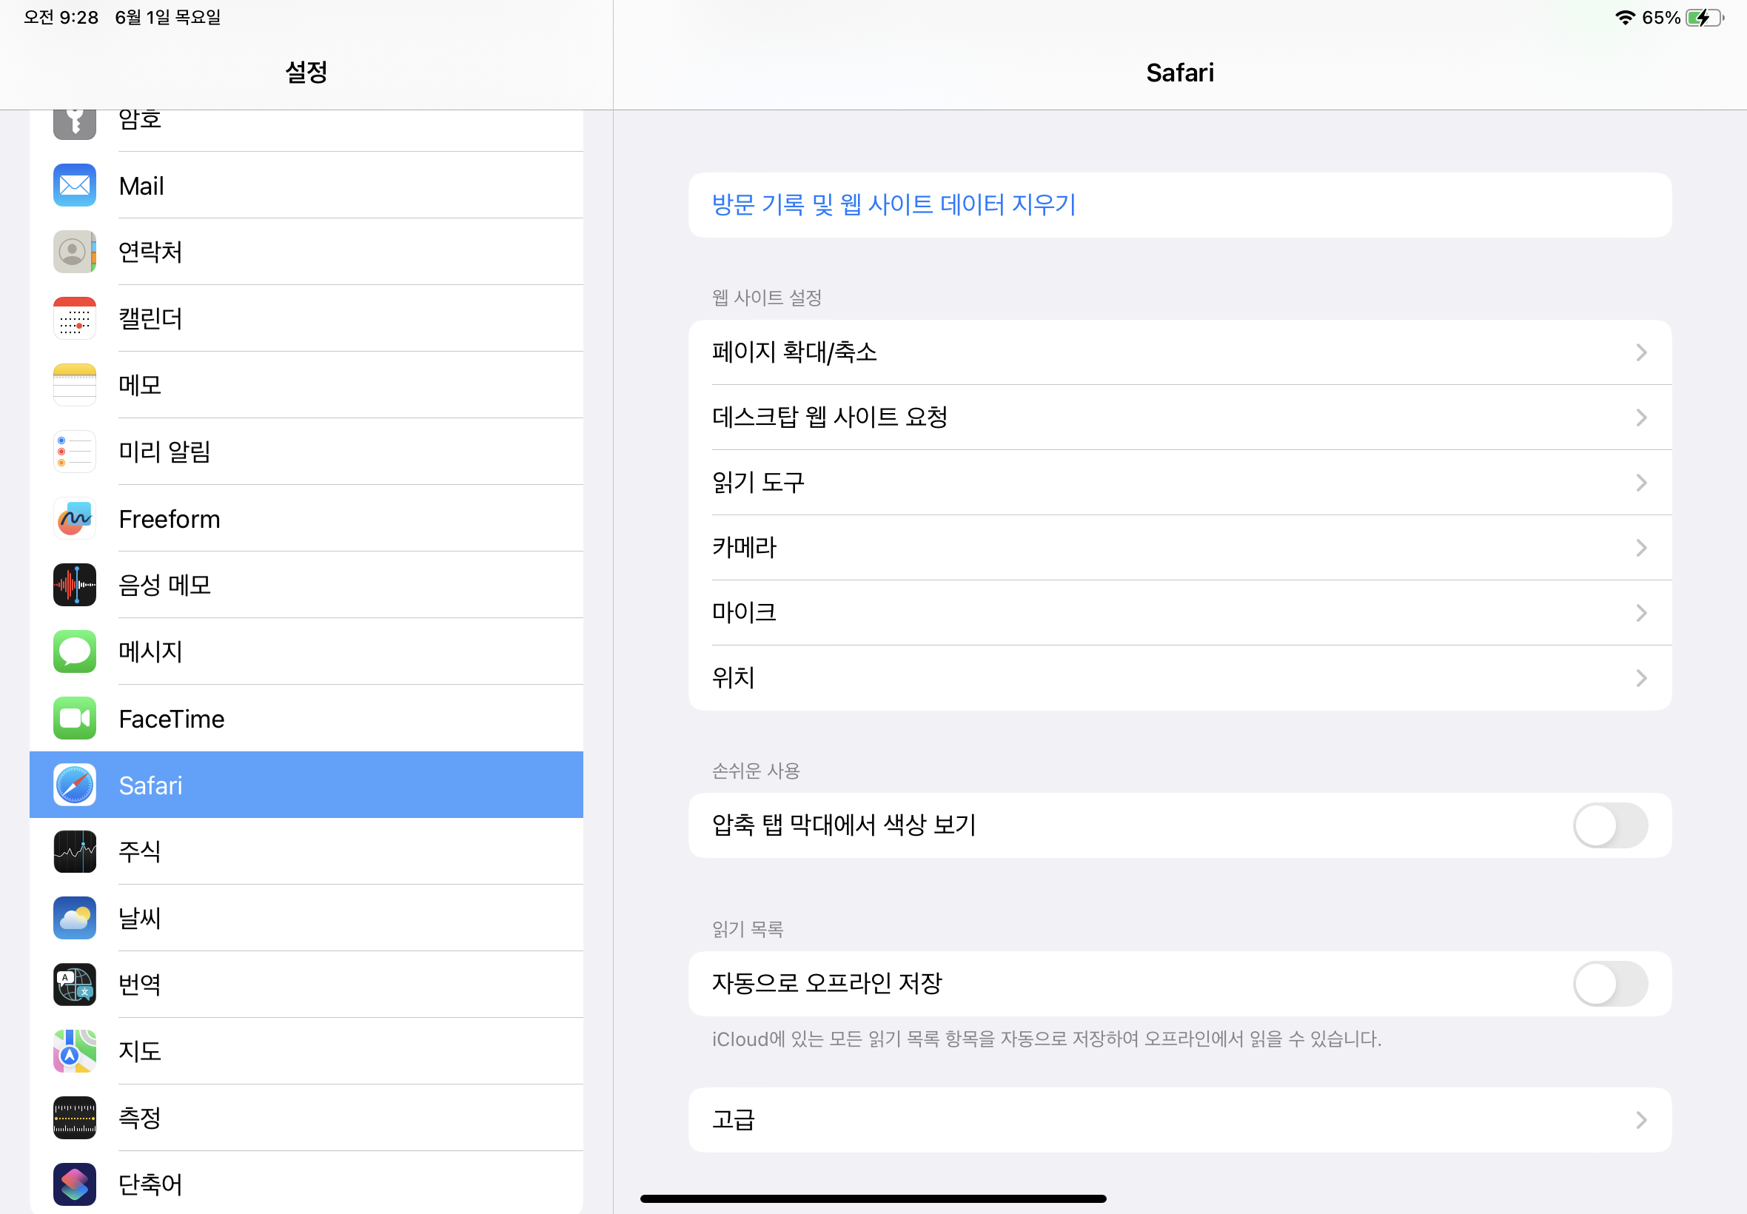Tap the Freeform app icon
The height and width of the screenshot is (1214, 1747).
(75, 519)
